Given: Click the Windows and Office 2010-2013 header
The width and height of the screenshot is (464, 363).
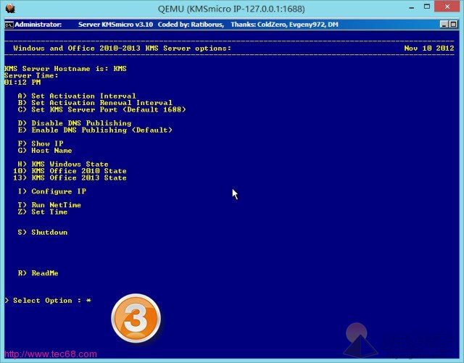Looking at the screenshot, I should (122, 49).
